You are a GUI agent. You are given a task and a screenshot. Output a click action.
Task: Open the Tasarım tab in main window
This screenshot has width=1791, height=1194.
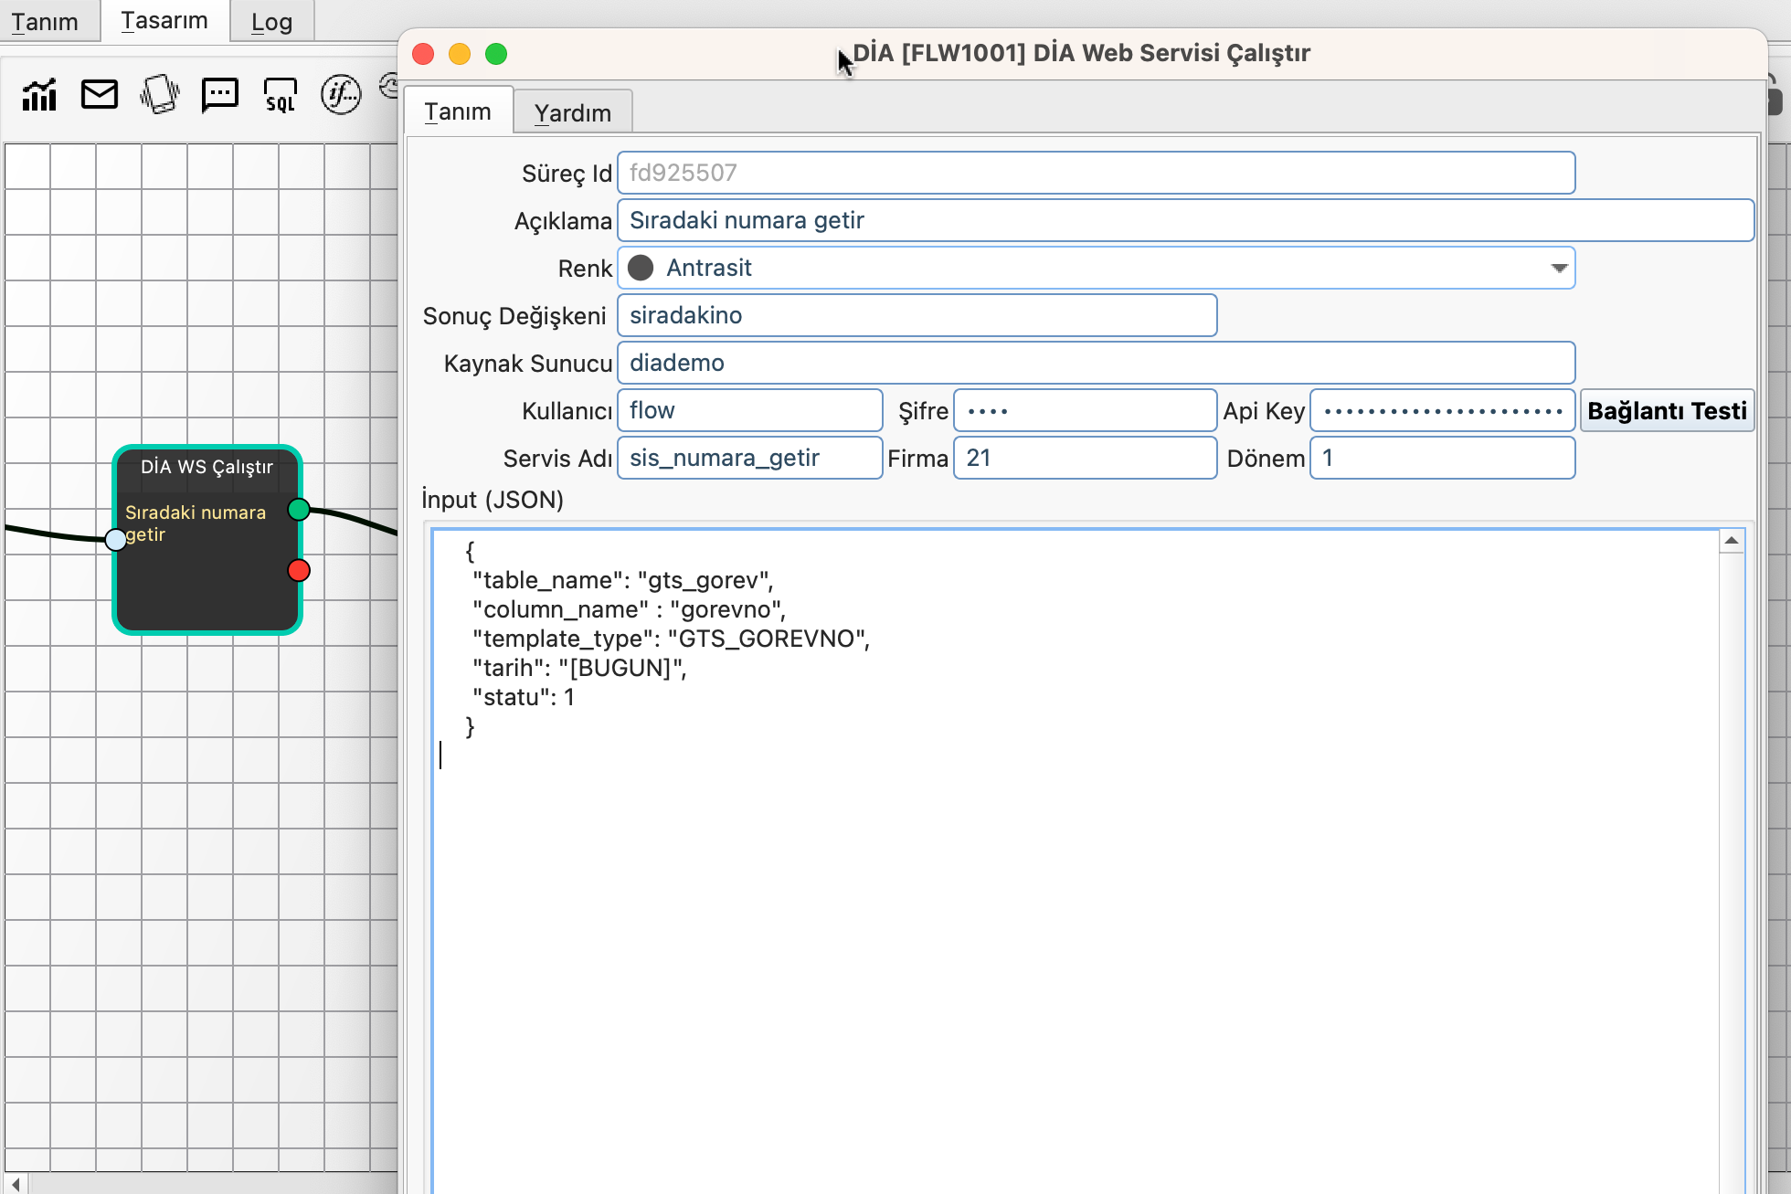coord(164,20)
